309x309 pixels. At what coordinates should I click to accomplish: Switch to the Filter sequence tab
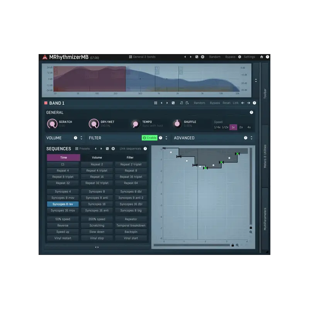click(x=130, y=158)
